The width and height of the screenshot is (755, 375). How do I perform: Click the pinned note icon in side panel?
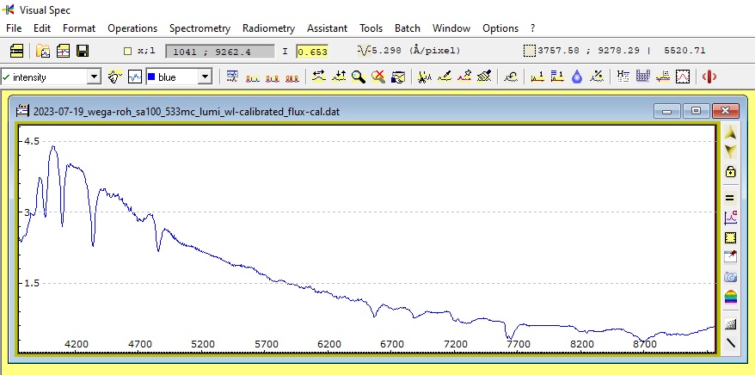click(730, 257)
